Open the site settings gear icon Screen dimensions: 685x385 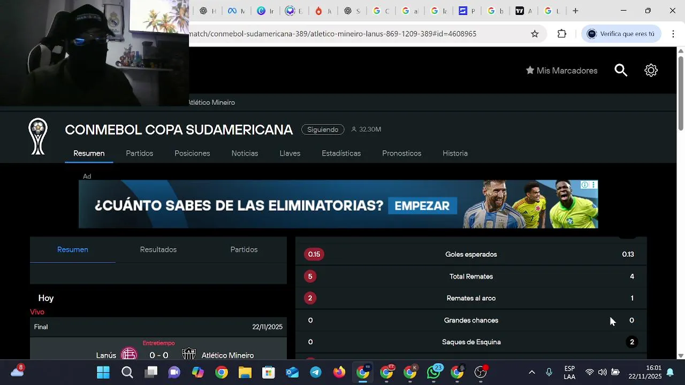tap(651, 71)
